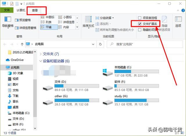Select the other (G:) drive tile
The height and width of the screenshot is (136, 186).
click(x=71, y=100)
